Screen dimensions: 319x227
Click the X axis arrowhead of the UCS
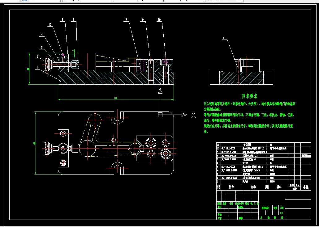[x=184, y=115]
